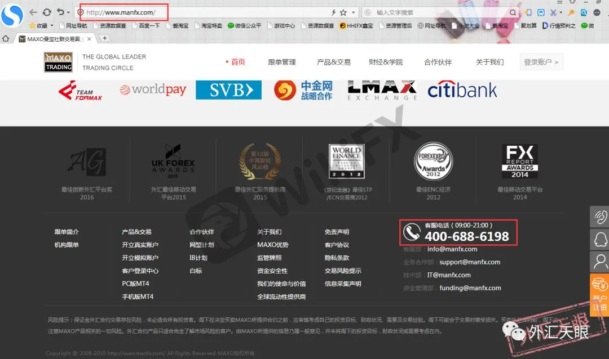Click the Sogou S icon in the search box
Image resolution: width=609 pixels, height=359 pixels.
pyautogui.click(x=368, y=12)
